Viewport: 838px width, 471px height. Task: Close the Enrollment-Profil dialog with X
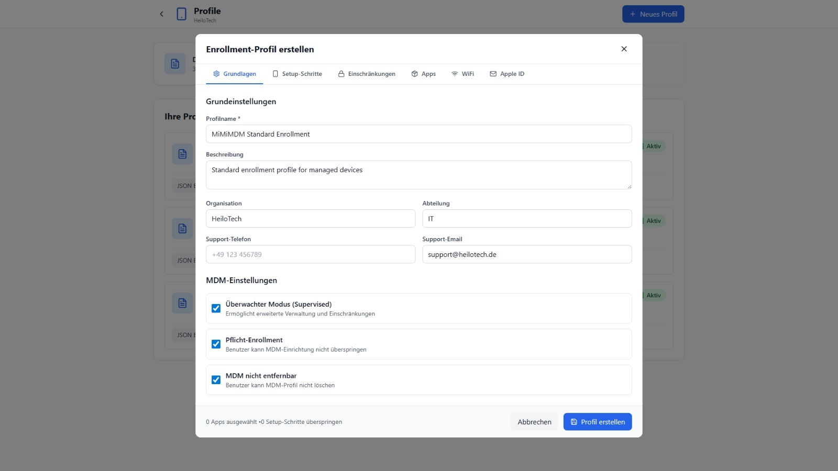[624, 49]
